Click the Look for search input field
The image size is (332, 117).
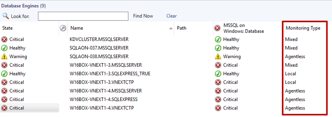(83, 16)
